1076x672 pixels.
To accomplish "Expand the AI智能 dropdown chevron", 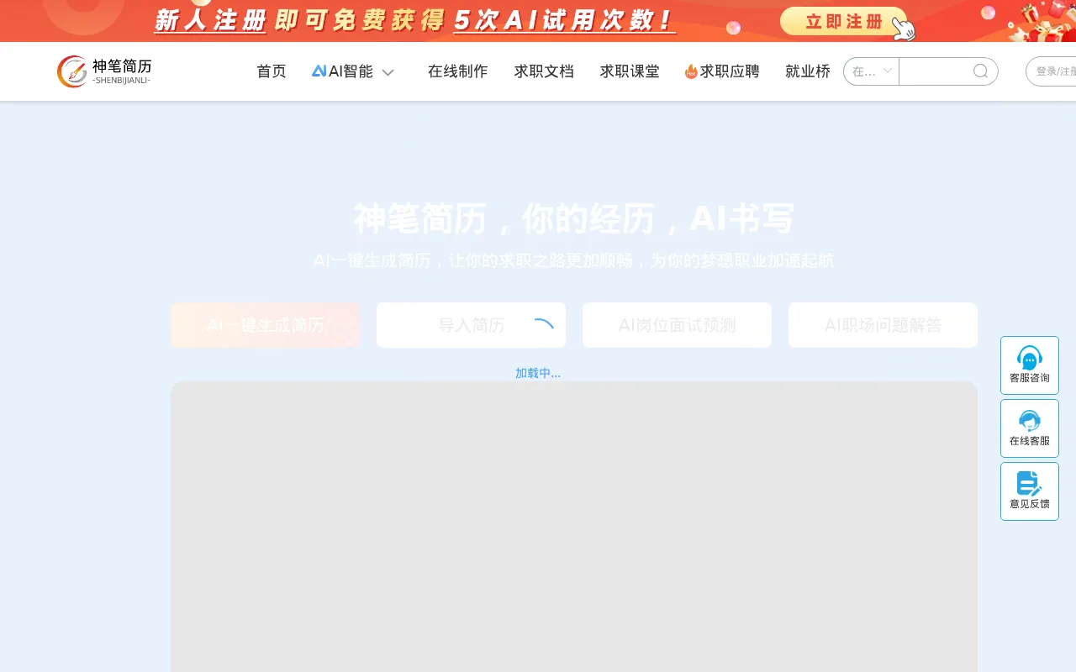I will coord(388,72).
